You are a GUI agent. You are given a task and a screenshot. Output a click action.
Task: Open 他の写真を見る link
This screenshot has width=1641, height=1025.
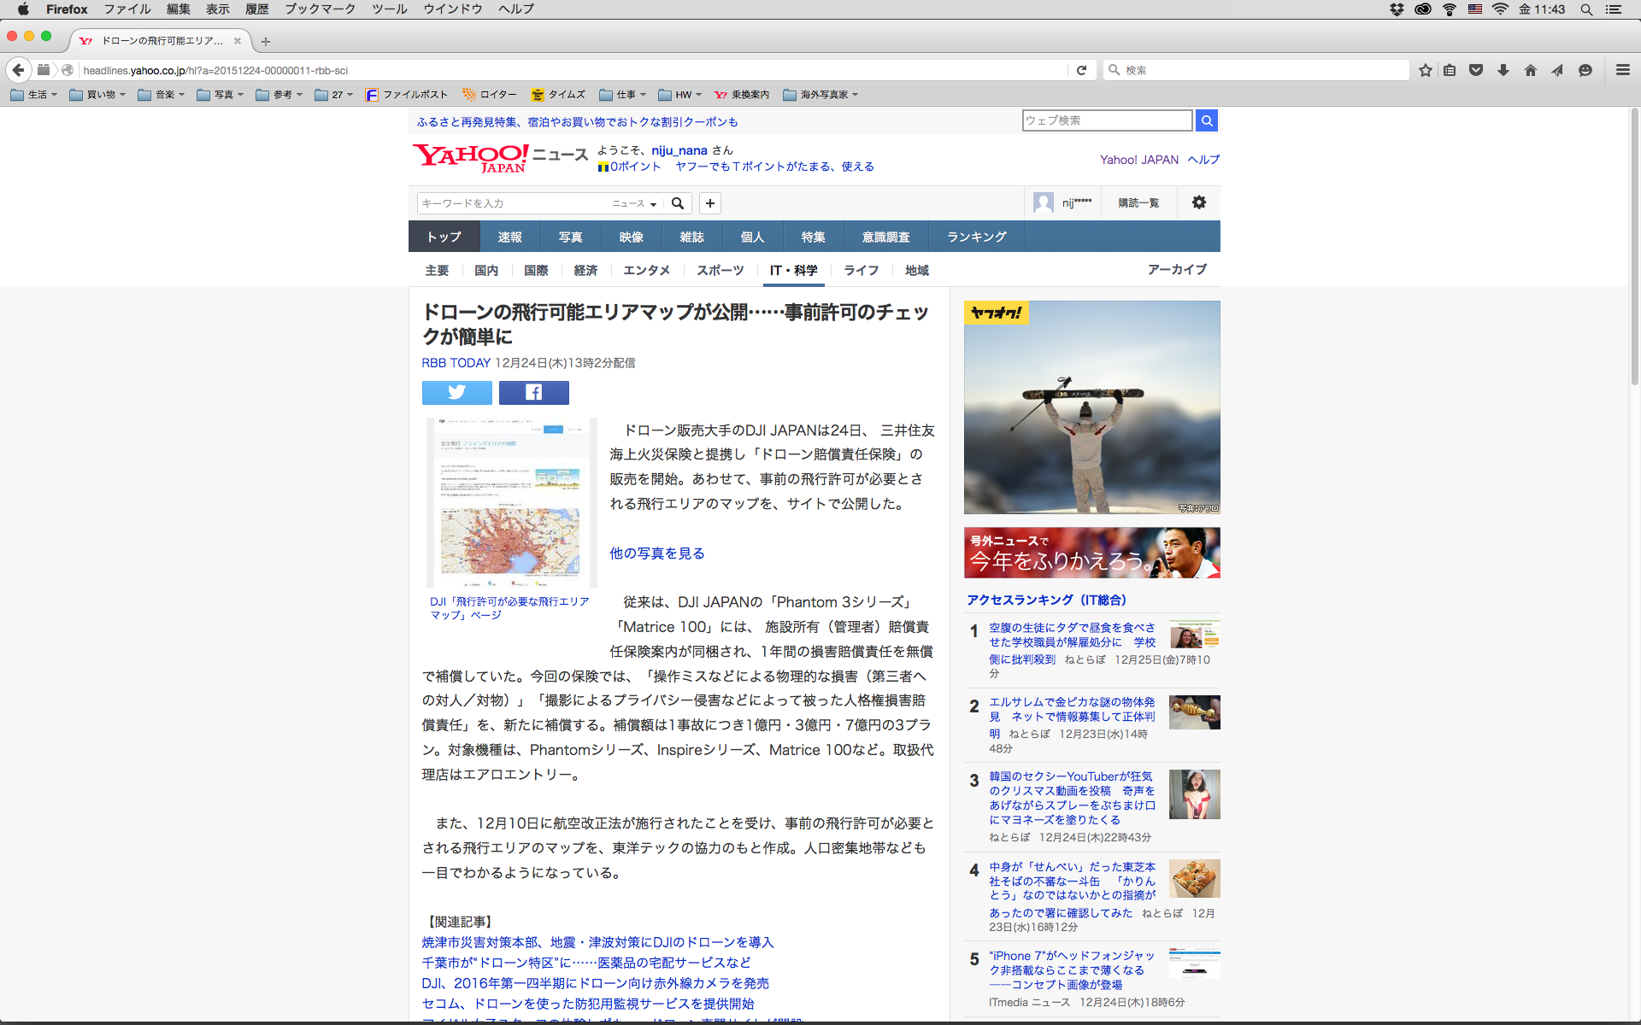tap(656, 553)
